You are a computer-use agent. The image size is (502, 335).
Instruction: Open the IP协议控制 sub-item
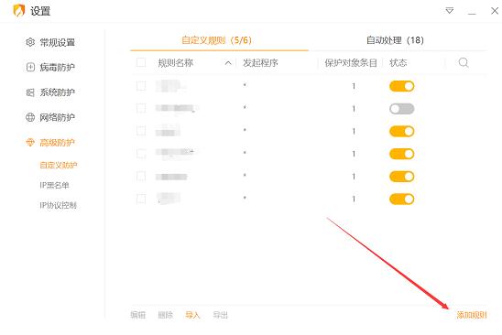click(58, 205)
